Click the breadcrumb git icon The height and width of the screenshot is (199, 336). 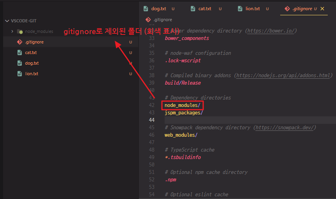pos(148,20)
